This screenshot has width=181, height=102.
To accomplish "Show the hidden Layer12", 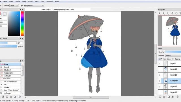I will (x=160, y=69).
